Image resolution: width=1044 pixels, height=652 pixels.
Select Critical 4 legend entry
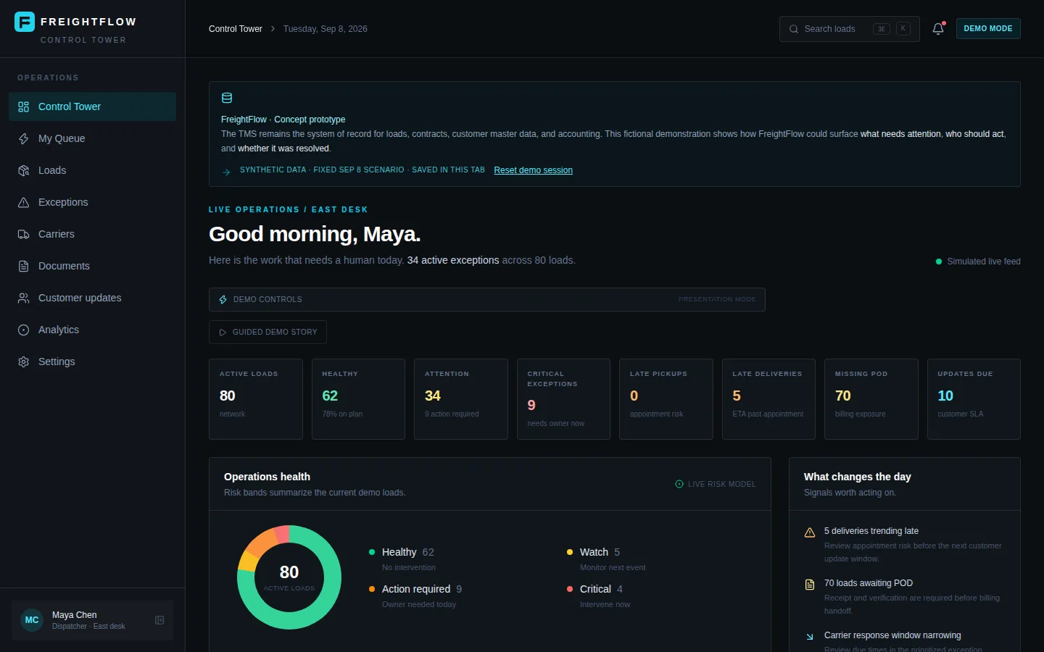tap(598, 596)
